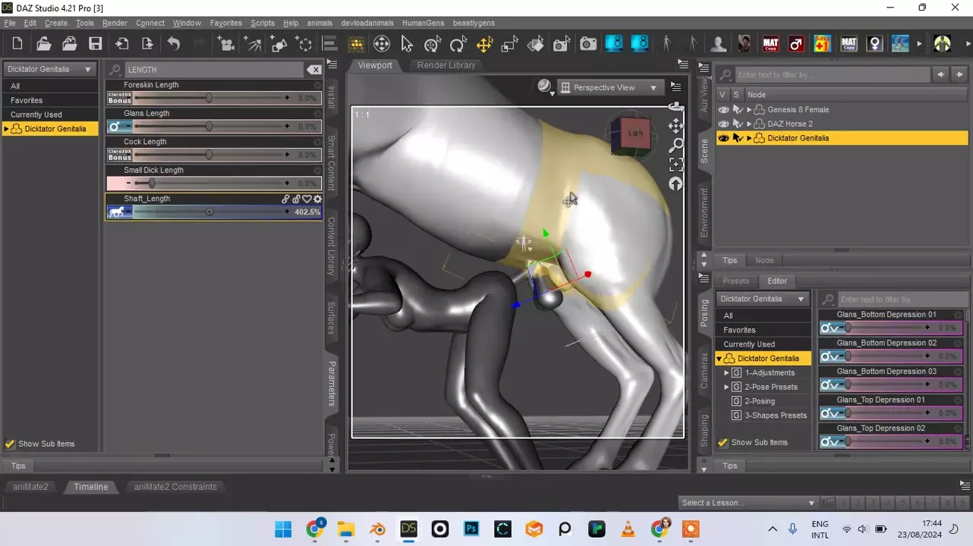Image resolution: width=973 pixels, height=546 pixels.
Task: Open VLC media player from taskbar
Action: pos(628,529)
